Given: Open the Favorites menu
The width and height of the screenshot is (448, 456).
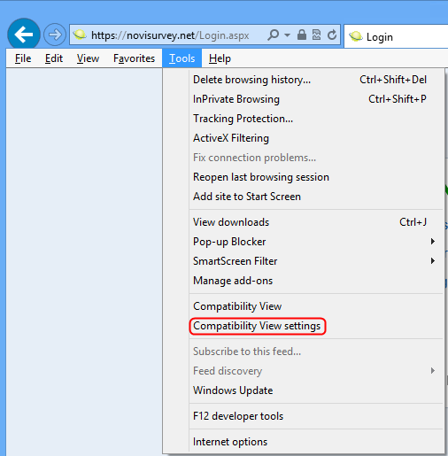Looking at the screenshot, I should pos(134,58).
